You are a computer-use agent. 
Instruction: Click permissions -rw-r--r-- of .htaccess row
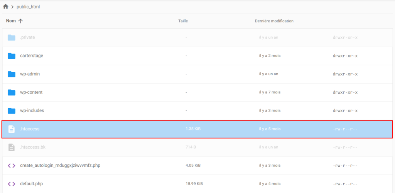pos(345,129)
